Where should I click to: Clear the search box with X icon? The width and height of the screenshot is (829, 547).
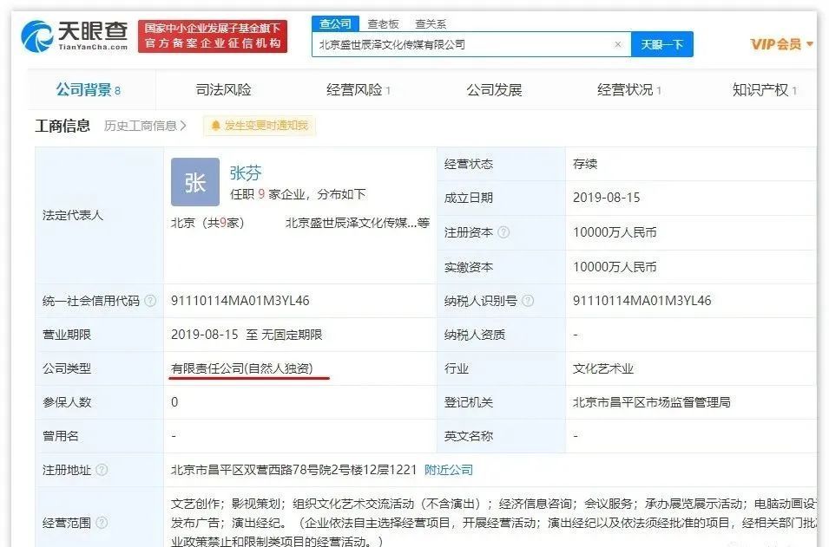[617, 44]
